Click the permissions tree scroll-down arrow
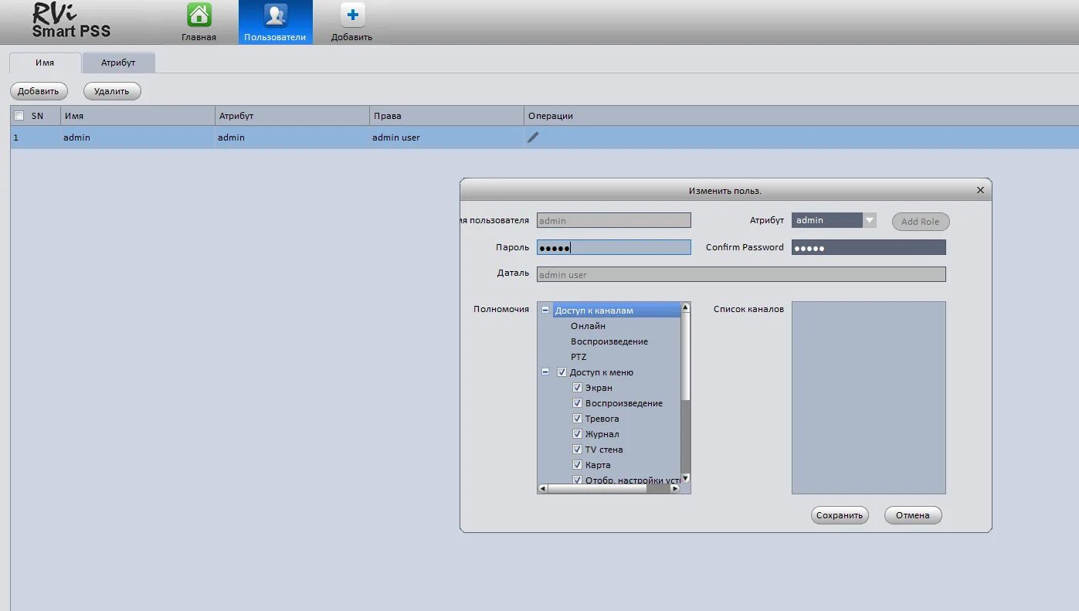The width and height of the screenshot is (1079, 611). 685,478
